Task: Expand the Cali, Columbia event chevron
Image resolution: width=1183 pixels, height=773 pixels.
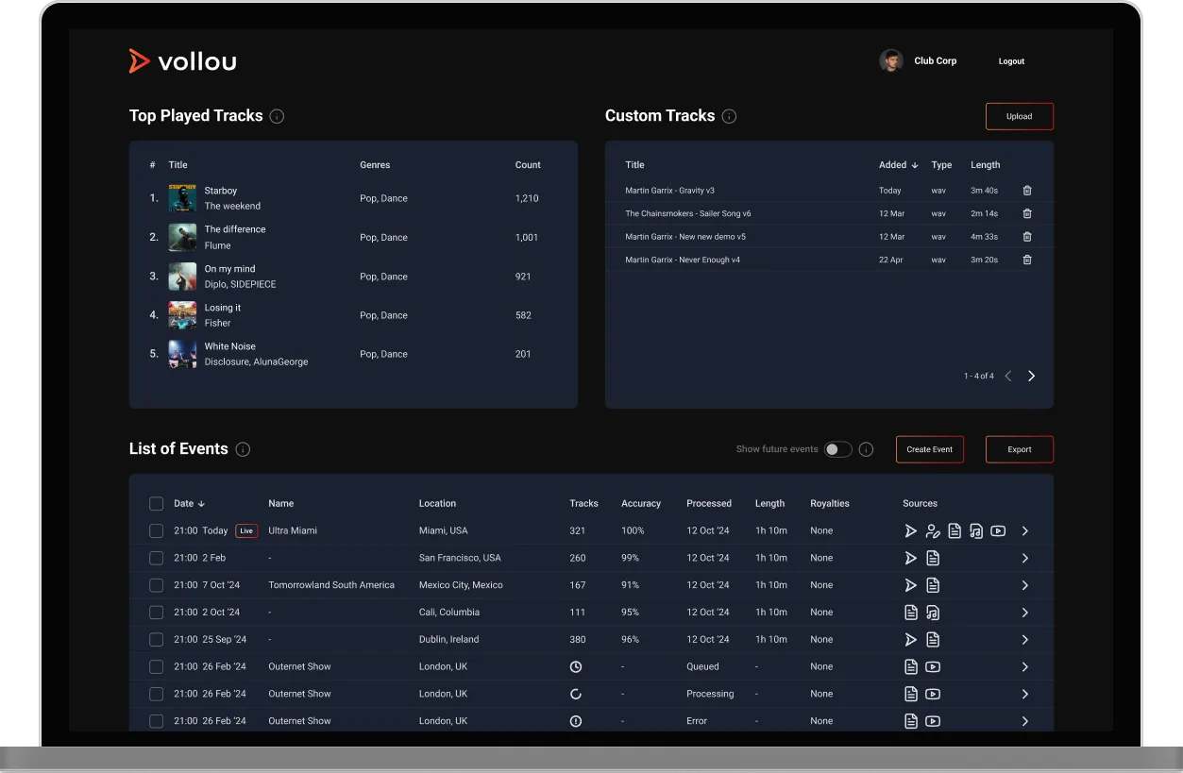Action: 1025,613
